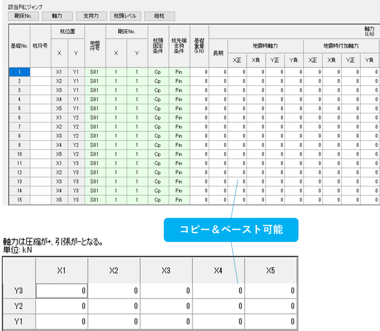Click the X1 column header in lower grid
380x331 pixels.
pos(62,270)
